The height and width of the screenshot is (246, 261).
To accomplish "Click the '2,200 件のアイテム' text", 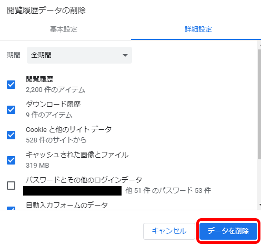I will pyautogui.click(x=55, y=90).
